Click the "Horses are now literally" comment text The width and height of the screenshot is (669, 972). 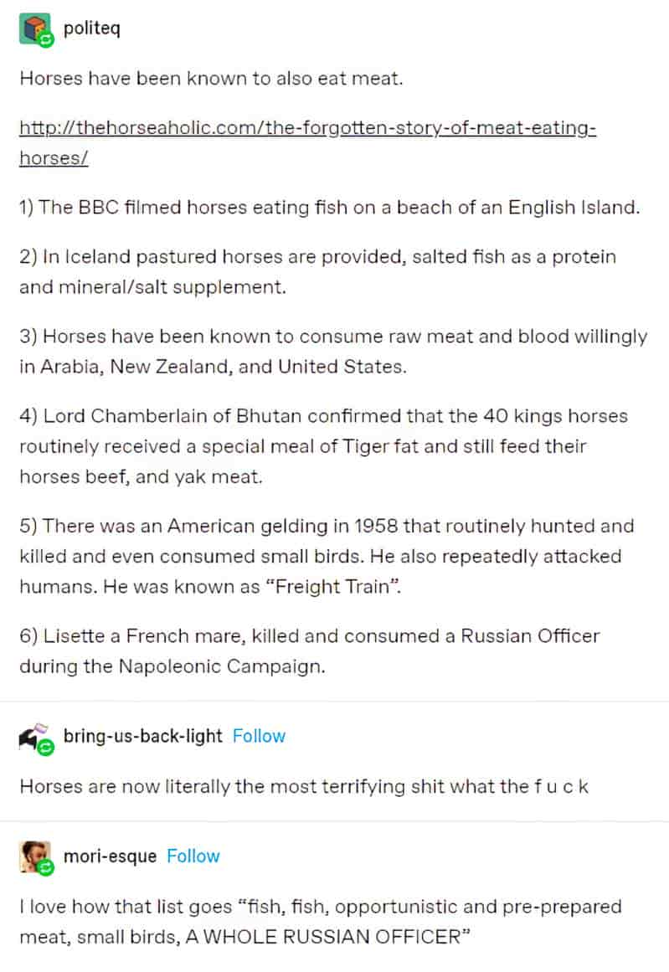click(304, 787)
